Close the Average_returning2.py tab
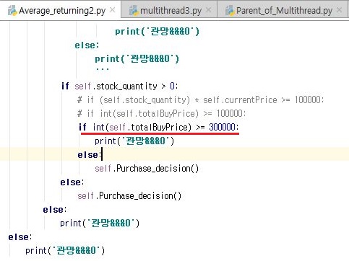 (x=112, y=10)
